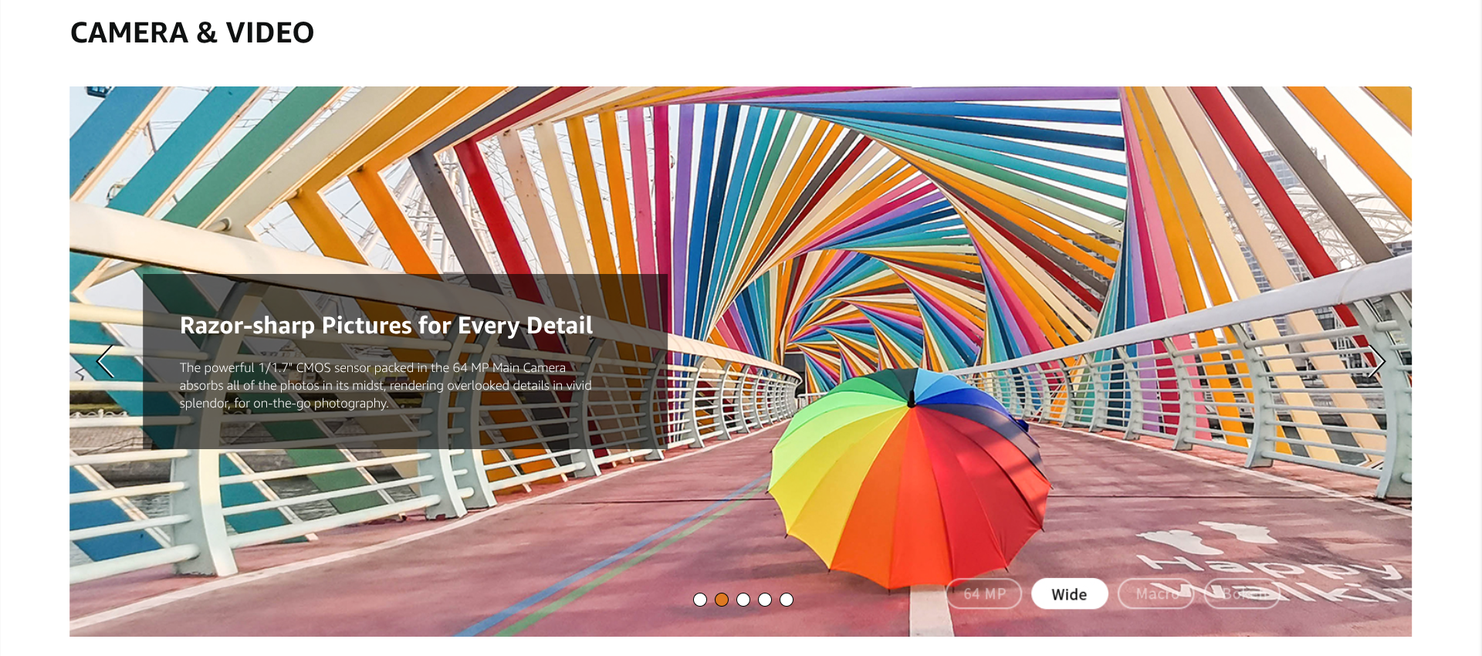This screenshot has height=656, width=1482.
Task: Go to the previous slide with the left arrow
Action: (105, 361)
